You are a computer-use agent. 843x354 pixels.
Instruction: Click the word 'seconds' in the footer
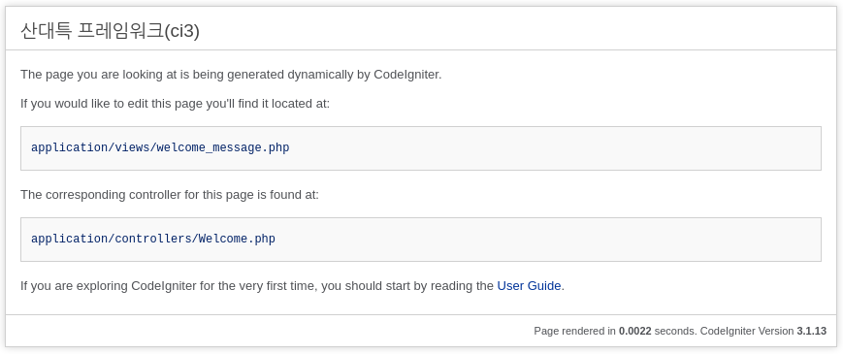pyautogui.click(x=675, y=331)
